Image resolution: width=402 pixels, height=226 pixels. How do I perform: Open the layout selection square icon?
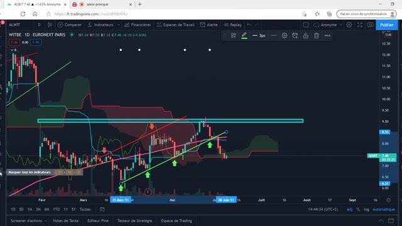click(x=306, y=25)
